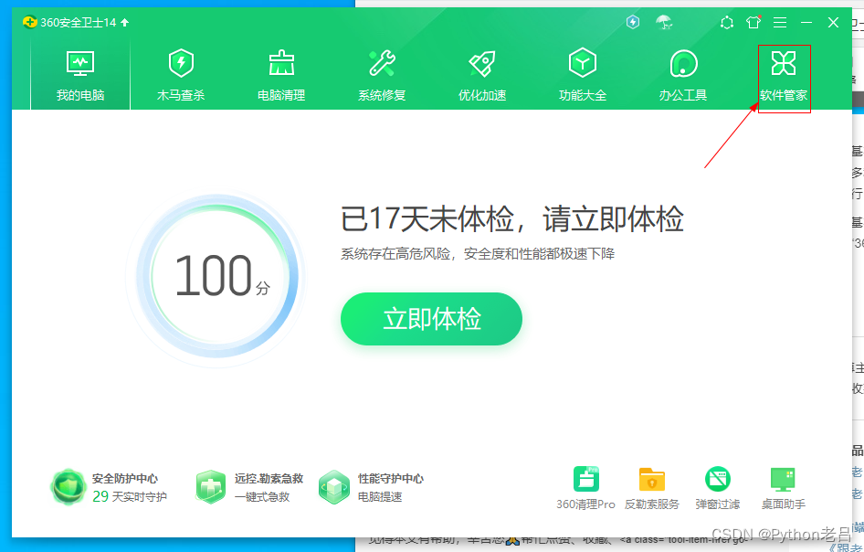Open 性能守护中心 cube icon
This screenshot has width=864, height=552.
coord(334,487)
